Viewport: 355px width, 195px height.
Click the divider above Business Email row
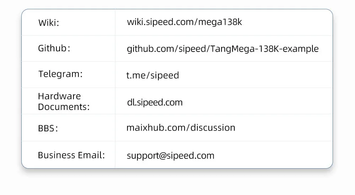177,141
